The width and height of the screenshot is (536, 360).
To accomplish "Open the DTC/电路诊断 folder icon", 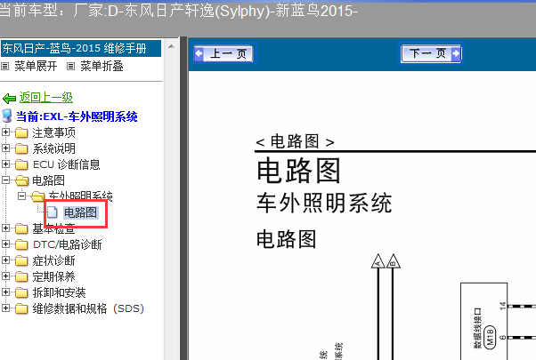I will point(21,244).
